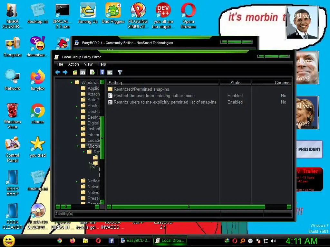330x247 pixels.
Task: Select the AutoP folder in tree
Action: pos(90,100)
